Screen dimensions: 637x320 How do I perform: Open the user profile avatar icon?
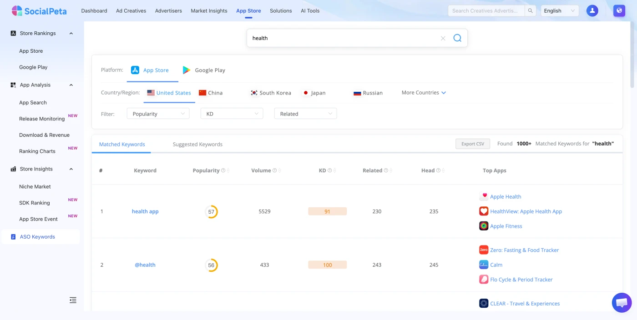click(x=592, y=11)
